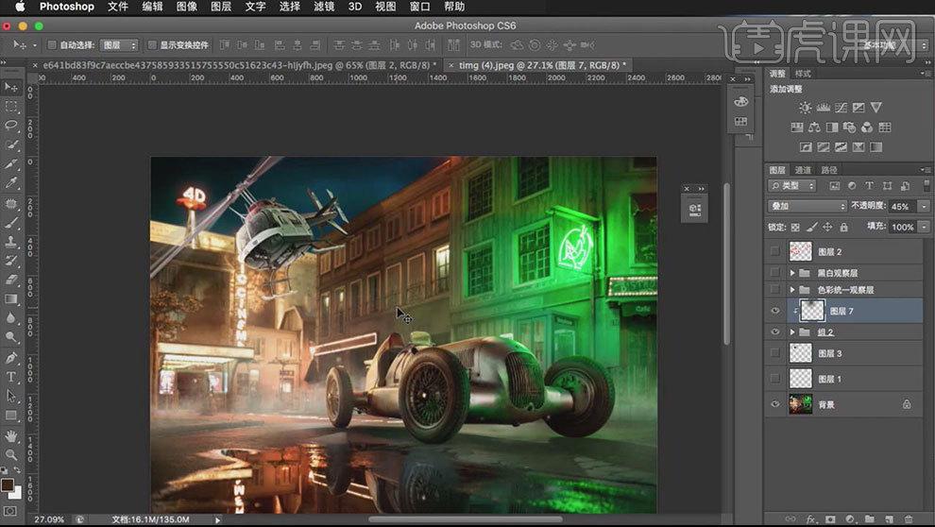Expand the 组 2 group
The image size is (935, 527).
pos(792,332)
